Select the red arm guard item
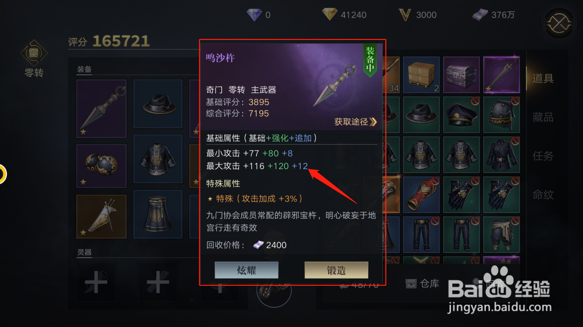Viewport: 583px width, 327px height. click(x=421, y=195)
